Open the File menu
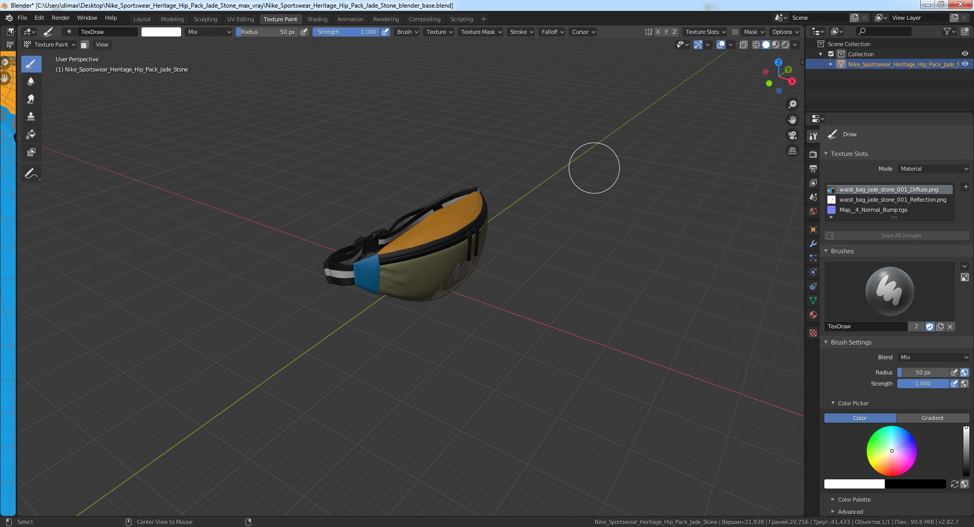This screenshot has height=527, width=974. point(22,18)
